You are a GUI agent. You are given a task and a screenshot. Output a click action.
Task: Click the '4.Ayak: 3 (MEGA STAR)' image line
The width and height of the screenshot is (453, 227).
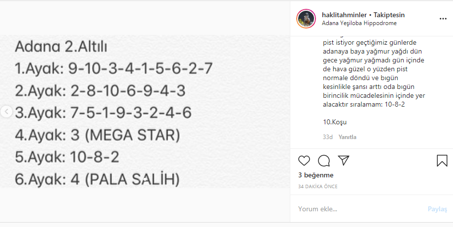tap(98, 135)
